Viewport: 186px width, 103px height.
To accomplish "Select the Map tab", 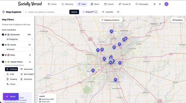I will pyautogui.click(x=82, y=4).
